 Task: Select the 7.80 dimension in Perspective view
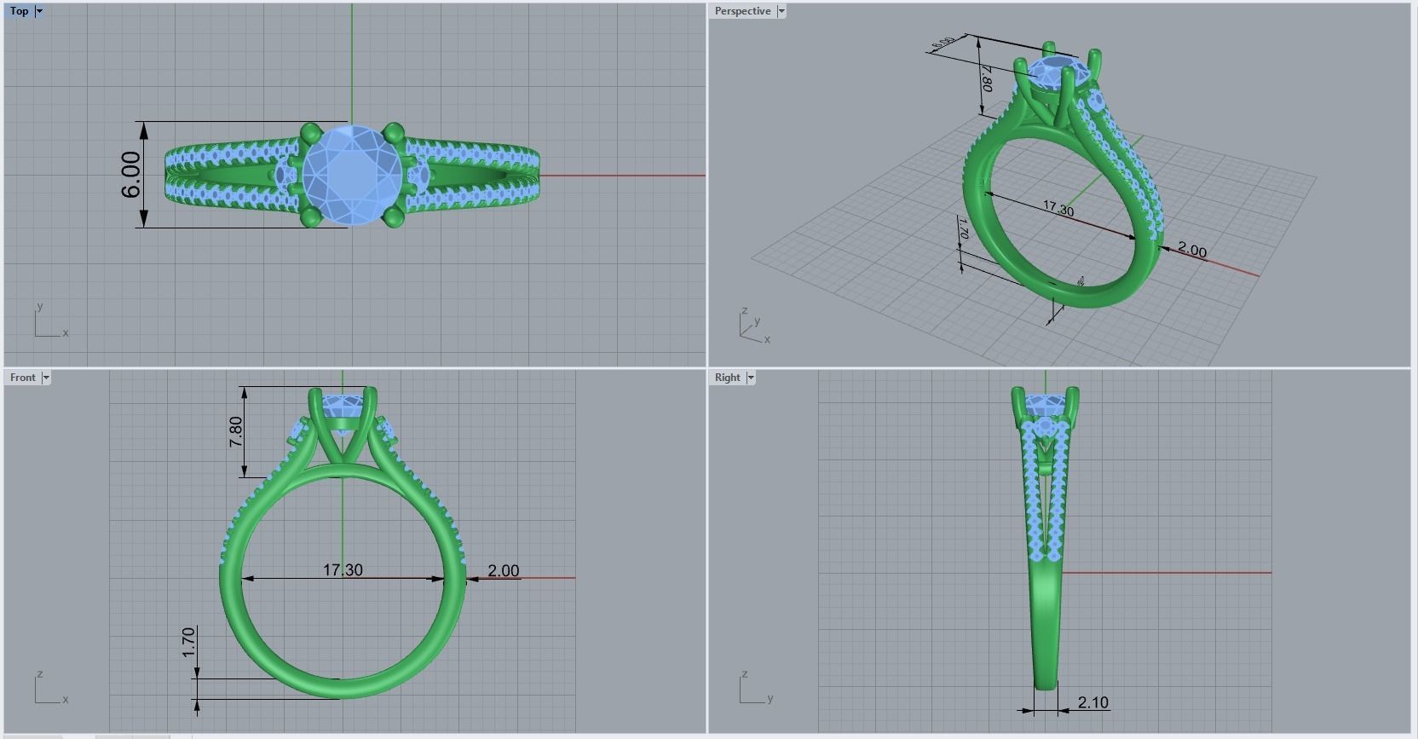tap(986, 78)
